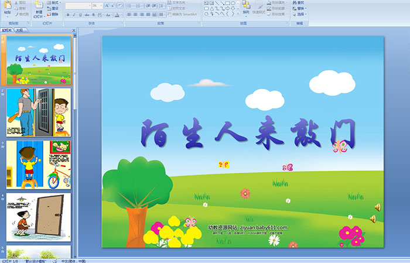Click the Paste clipboard icon
410x263 pixels.
pos(8,5)
